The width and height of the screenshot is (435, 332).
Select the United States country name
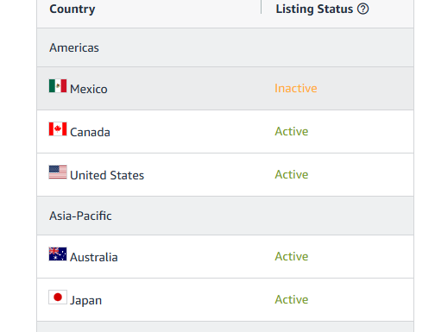click(107, 175)
